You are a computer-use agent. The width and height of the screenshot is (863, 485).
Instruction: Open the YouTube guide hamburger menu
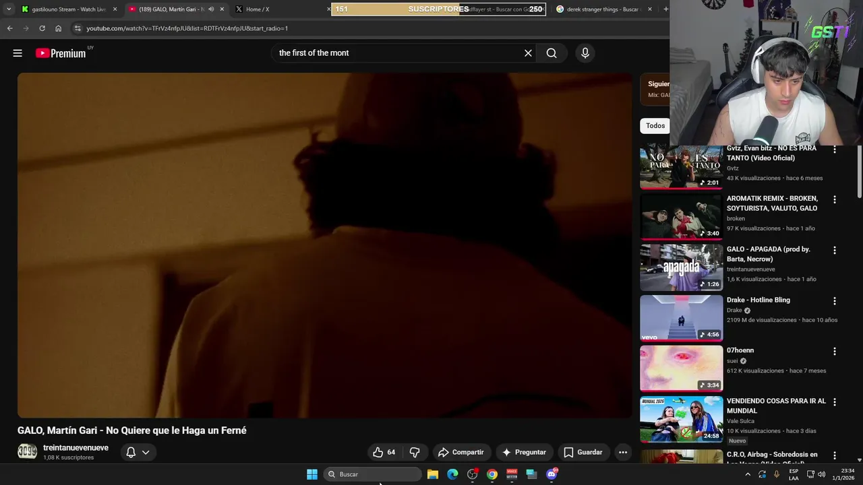(18, 53)
